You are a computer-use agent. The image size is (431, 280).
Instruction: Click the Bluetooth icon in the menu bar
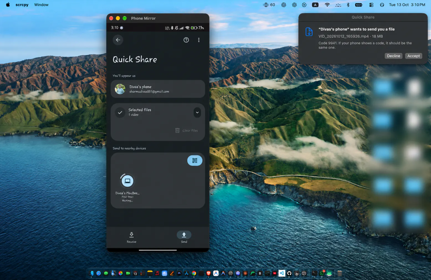[348, 5]
